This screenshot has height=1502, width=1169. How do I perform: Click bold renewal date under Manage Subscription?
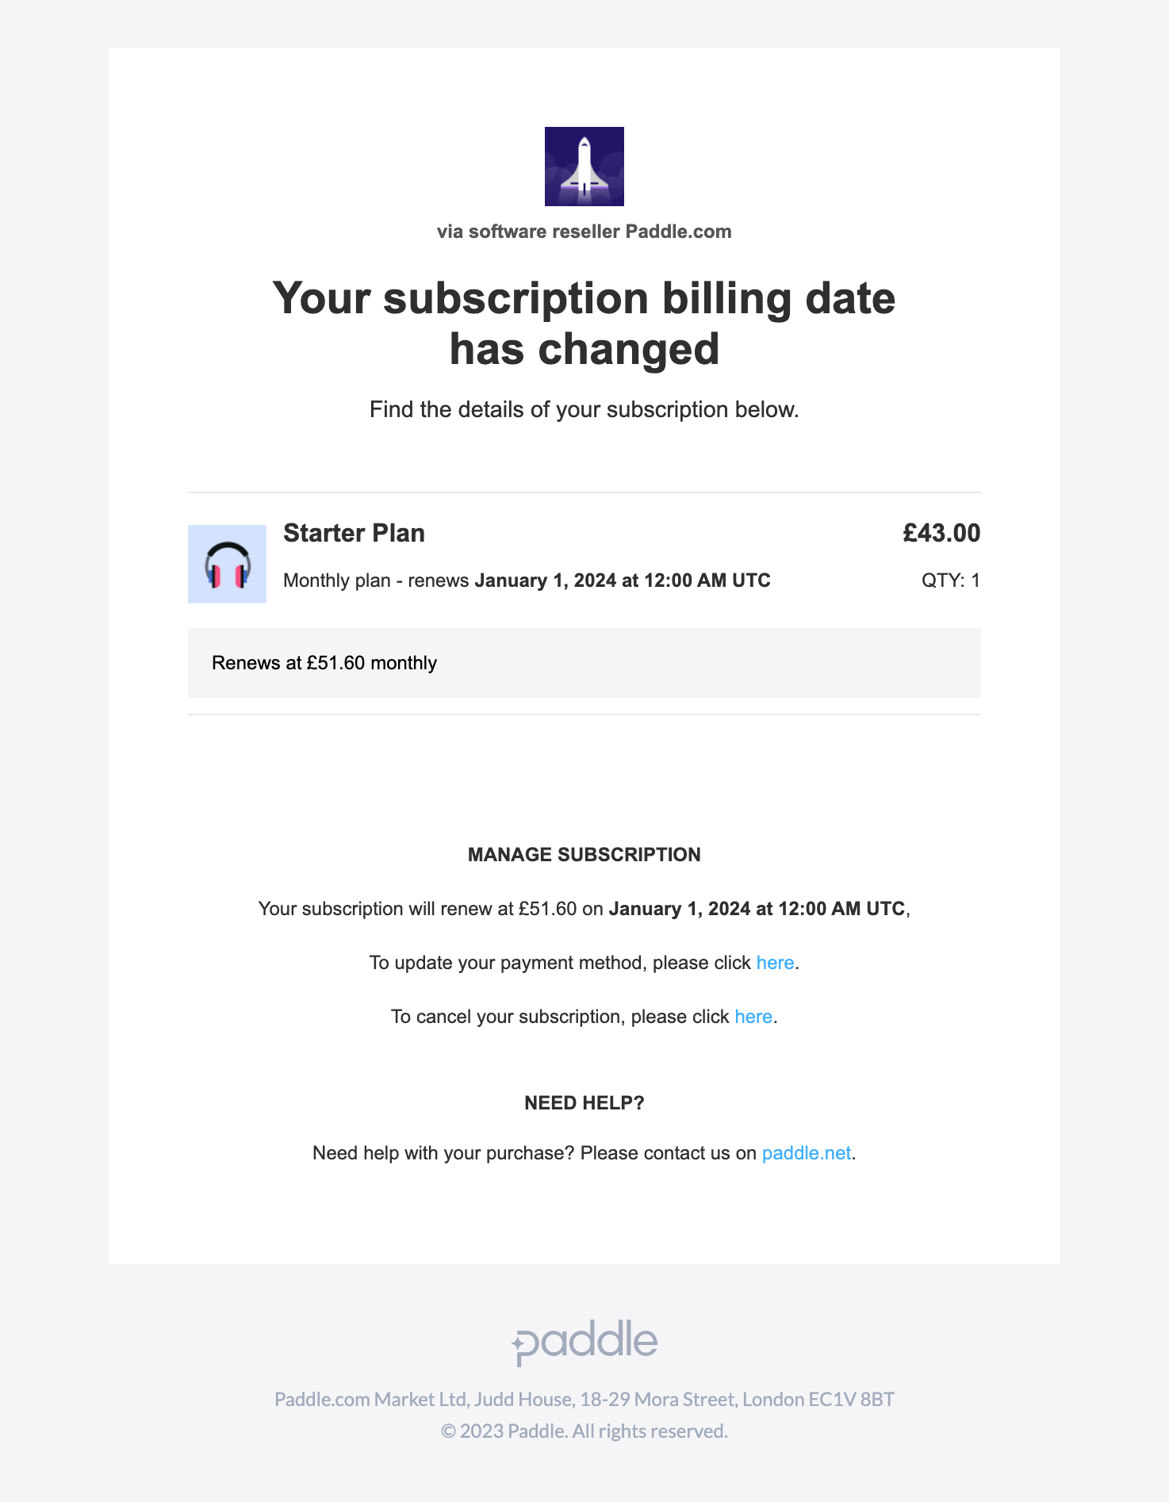point(757,909)
